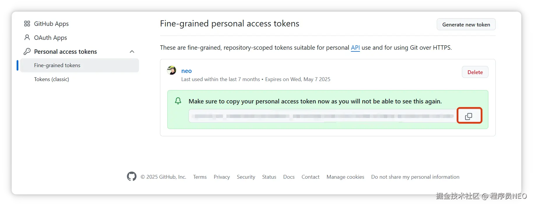Open Terms link in footer

tap(200, 177)
